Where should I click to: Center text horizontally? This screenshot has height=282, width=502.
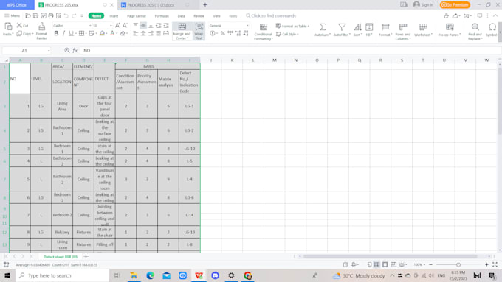click(x=143, y=33)
